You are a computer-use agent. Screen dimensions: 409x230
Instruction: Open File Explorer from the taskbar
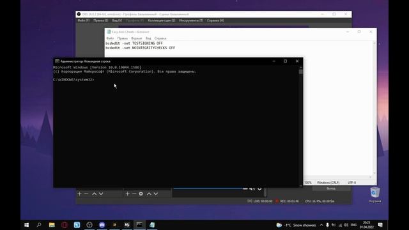point(52,225)
